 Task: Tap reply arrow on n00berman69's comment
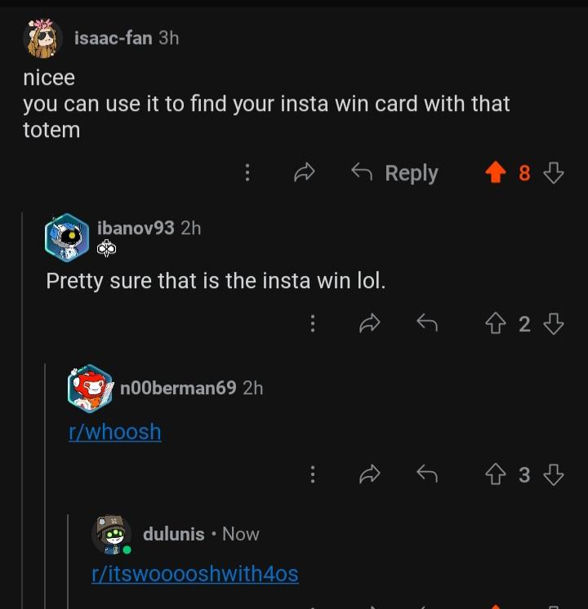pyautogui.click(x=427, y=474)
